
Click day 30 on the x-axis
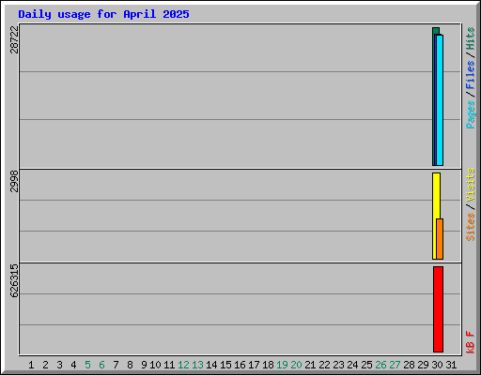click(437, 365)
